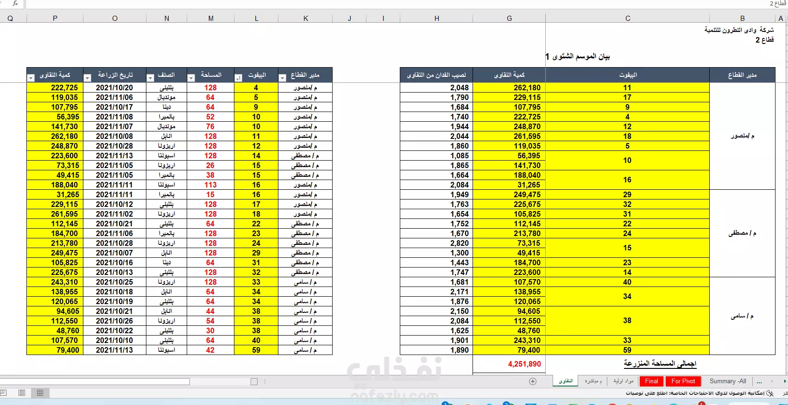Open filter dropdown for تاريخ الزراعة column

(x=87, y=78)
